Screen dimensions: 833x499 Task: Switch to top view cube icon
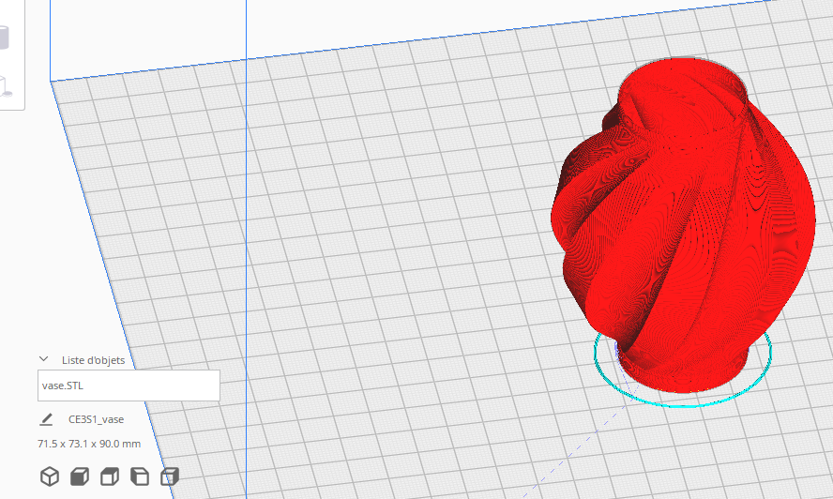point(110,476)
